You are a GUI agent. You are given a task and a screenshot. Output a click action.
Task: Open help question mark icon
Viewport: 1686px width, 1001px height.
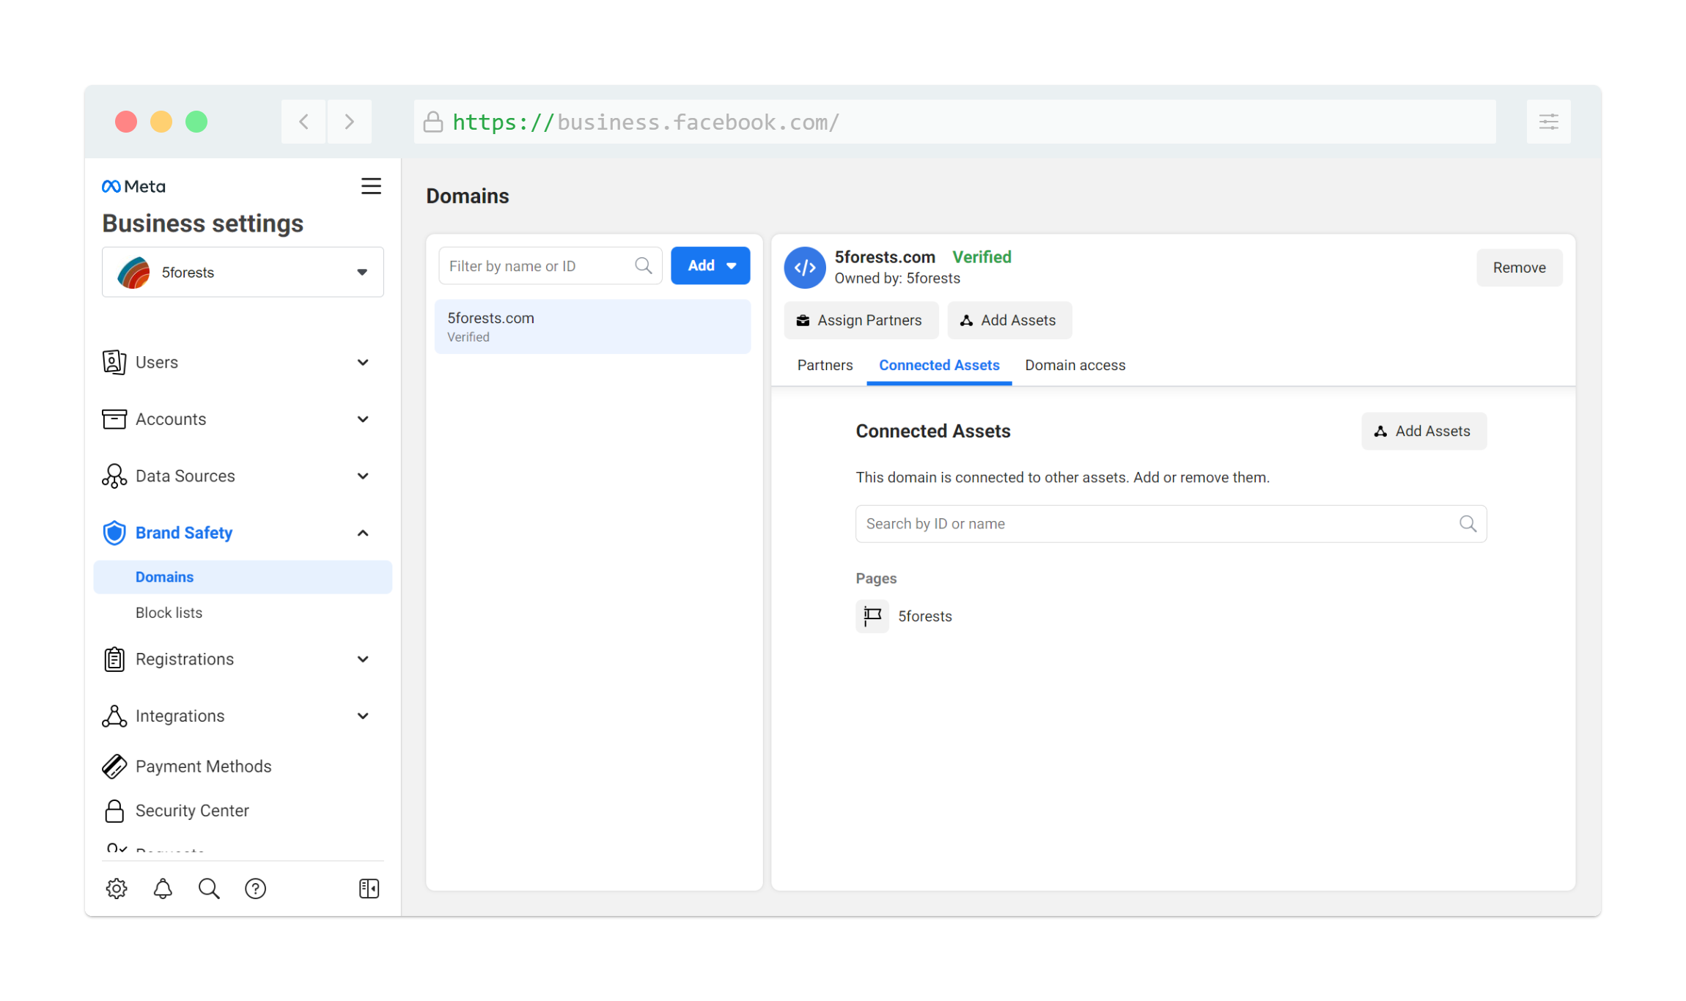[255, 889]
